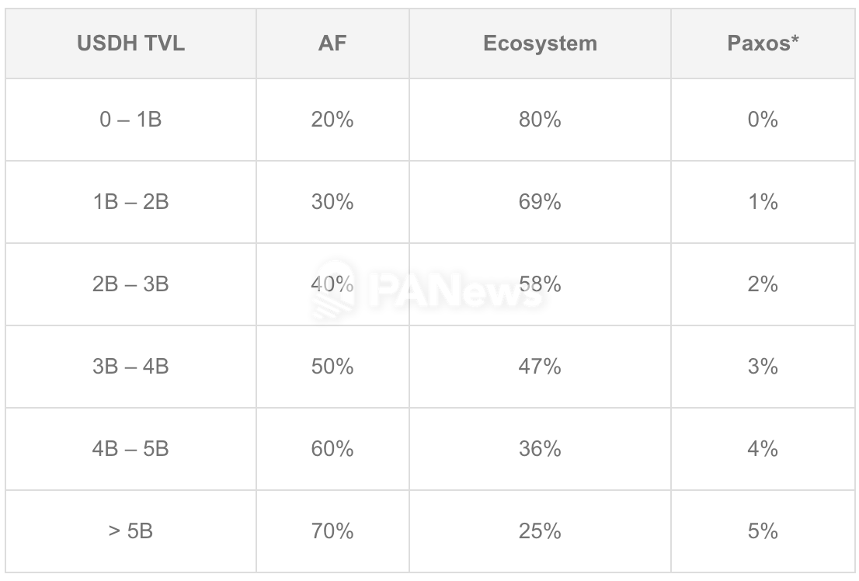Click the 4B – 5B row label
This screenshot has height=581, width=859.
[131, 448]
